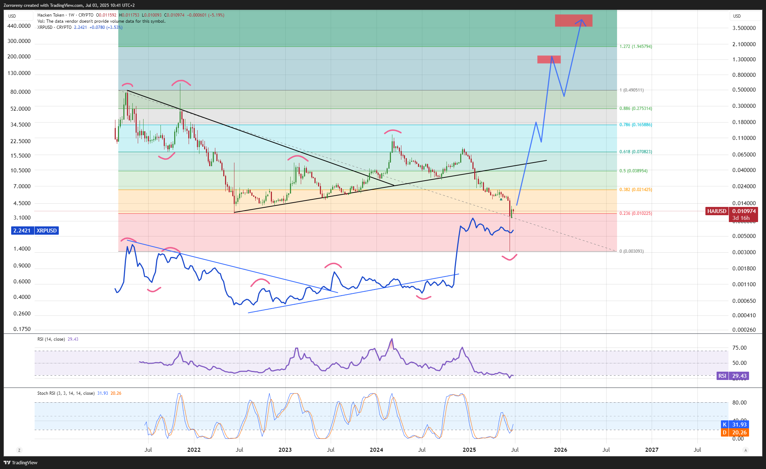Click 50.00 on the RSI axis

pos(739,363)
